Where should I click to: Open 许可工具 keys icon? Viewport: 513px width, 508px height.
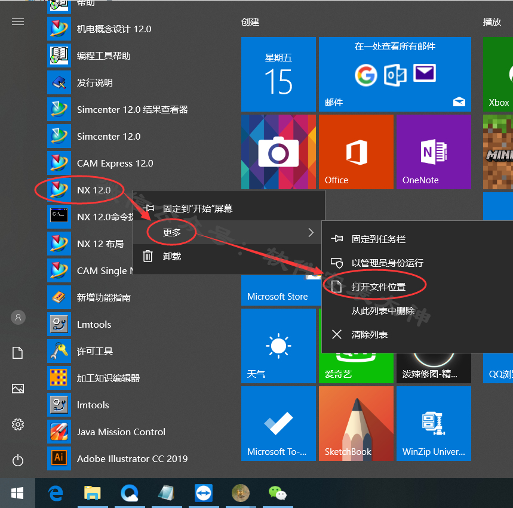click(59, 350)
